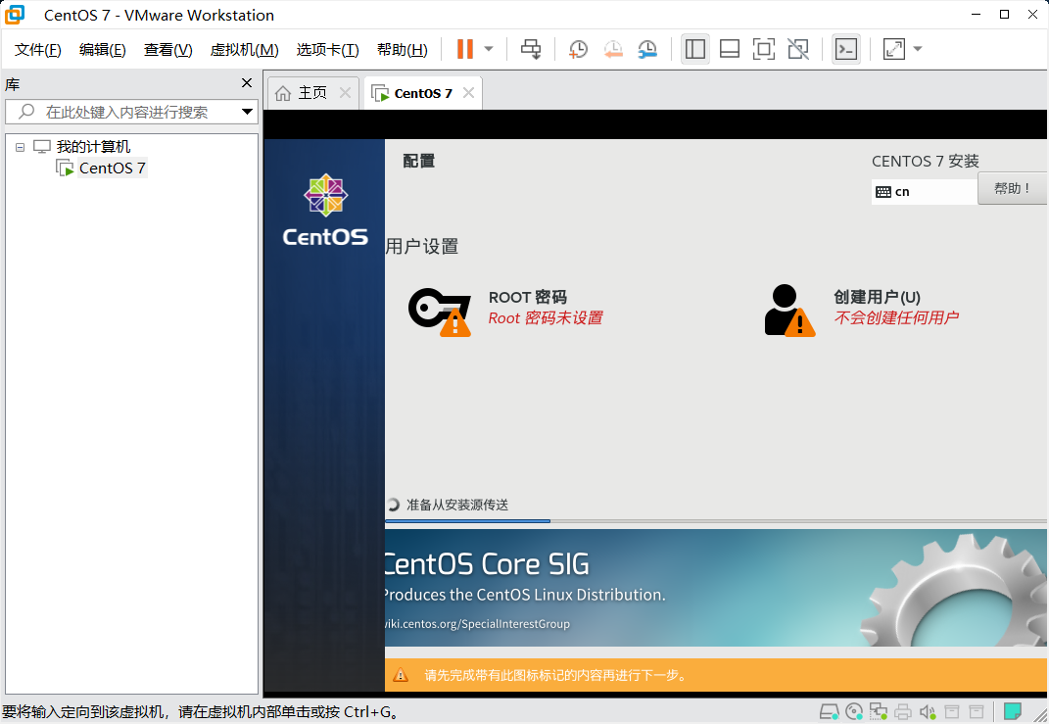Open the library search dropdown arrow
1049x724 pixels.
coord(248,112)
